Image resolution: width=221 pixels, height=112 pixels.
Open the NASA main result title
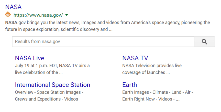tap(13, 7)
